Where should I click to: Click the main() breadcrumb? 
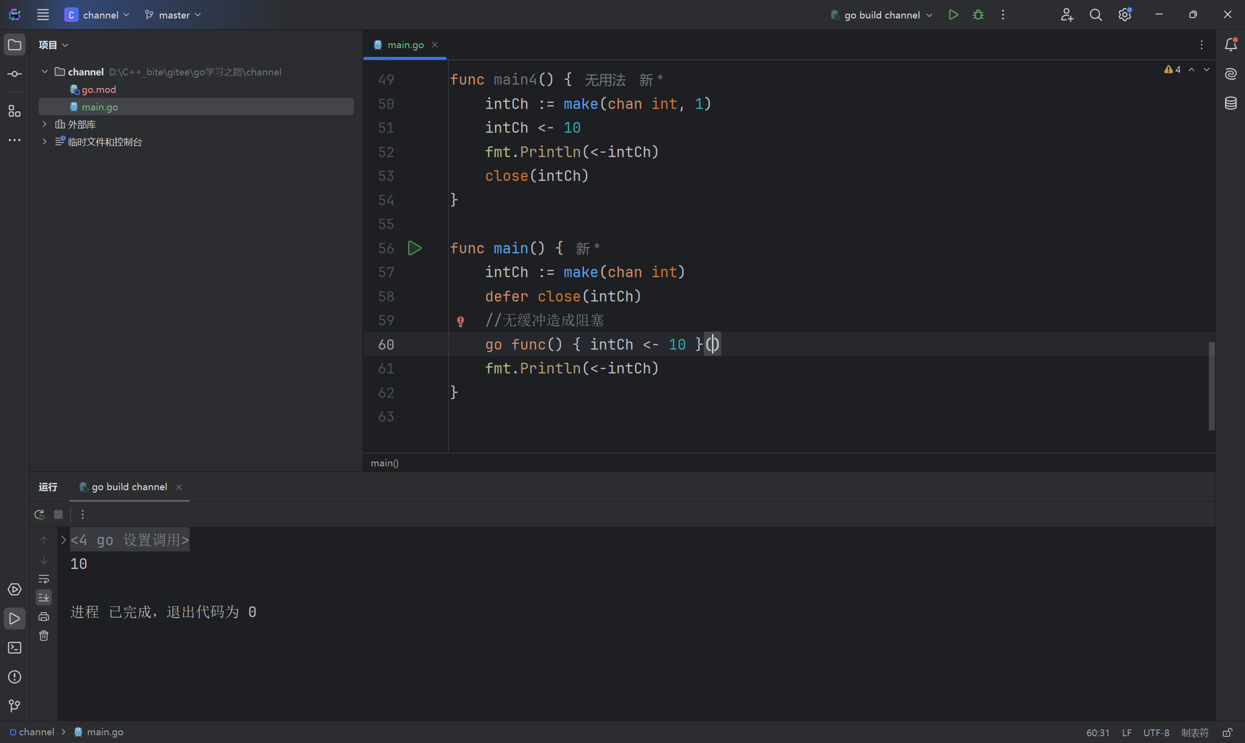click(x=385, y=463)
